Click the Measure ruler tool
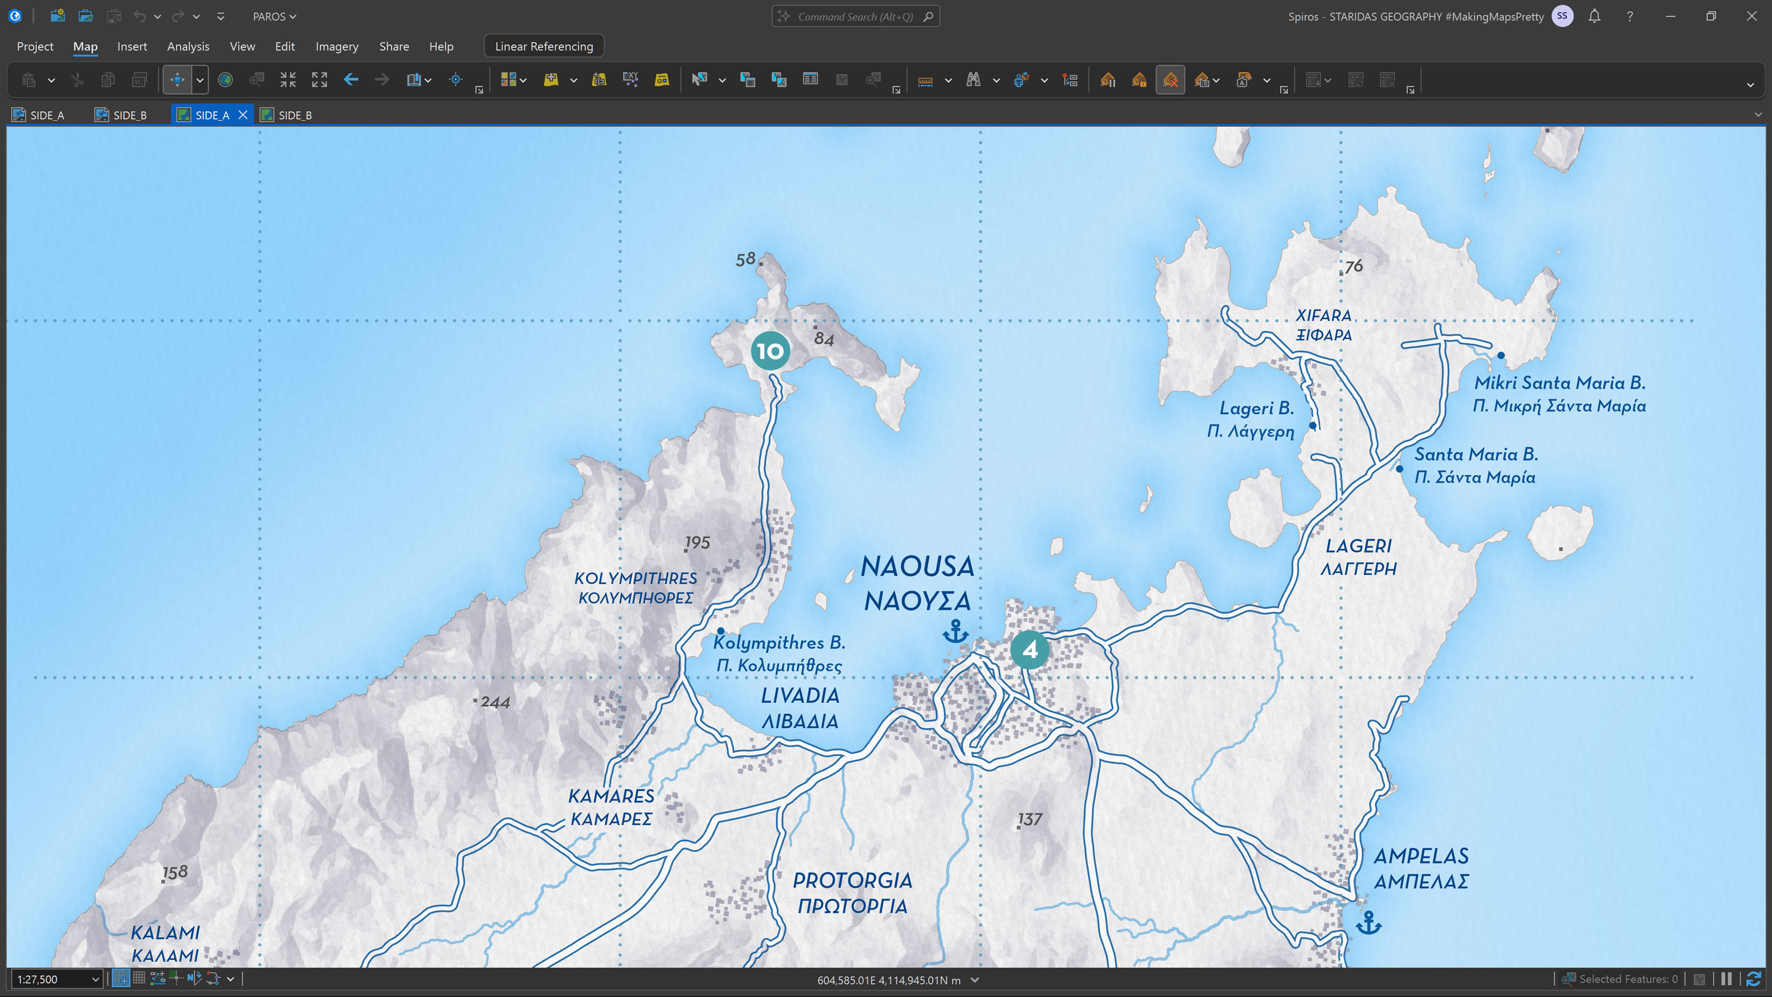The image size is (1772, 997). 925,80
